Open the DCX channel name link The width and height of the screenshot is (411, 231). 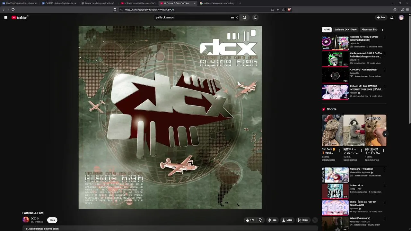(x=33, y=218)
